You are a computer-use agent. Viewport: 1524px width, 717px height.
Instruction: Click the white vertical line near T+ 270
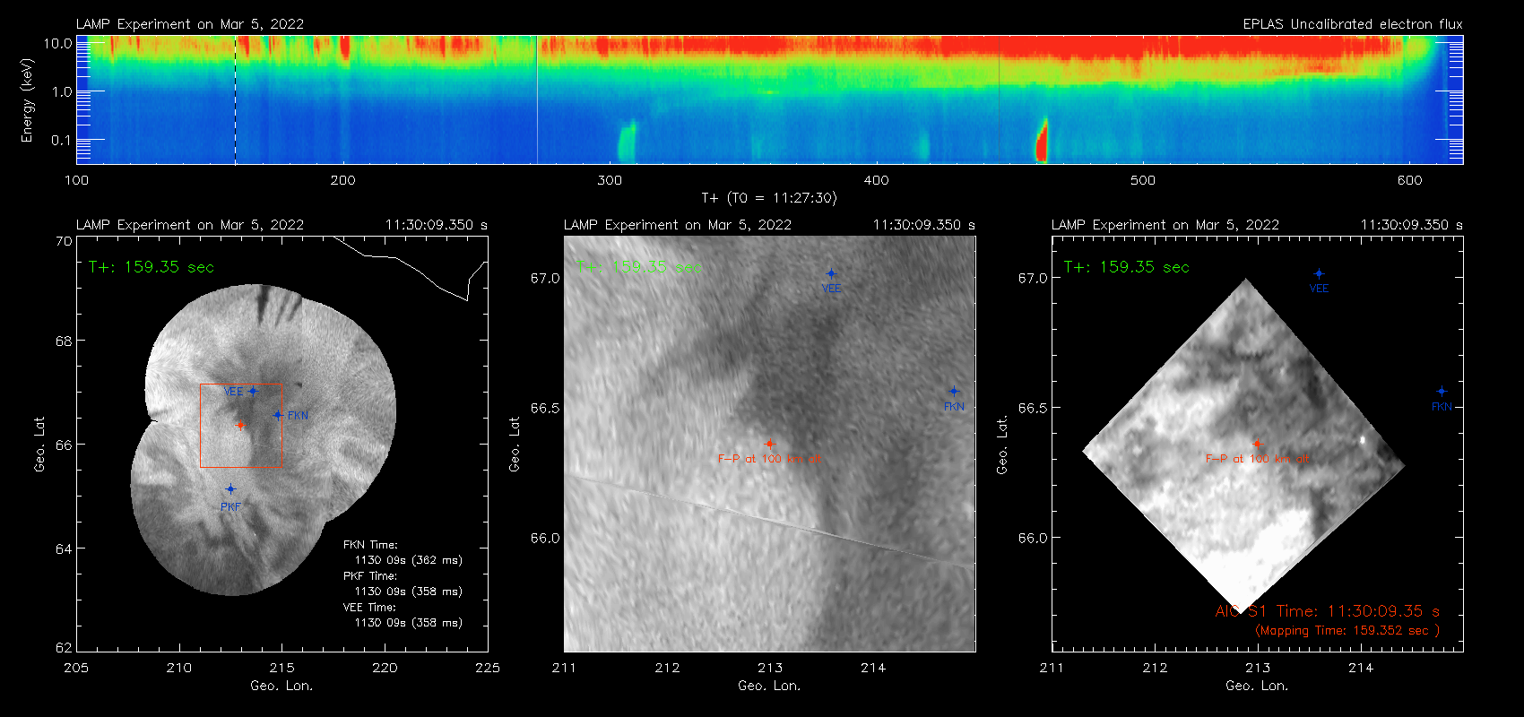[537, 99]
